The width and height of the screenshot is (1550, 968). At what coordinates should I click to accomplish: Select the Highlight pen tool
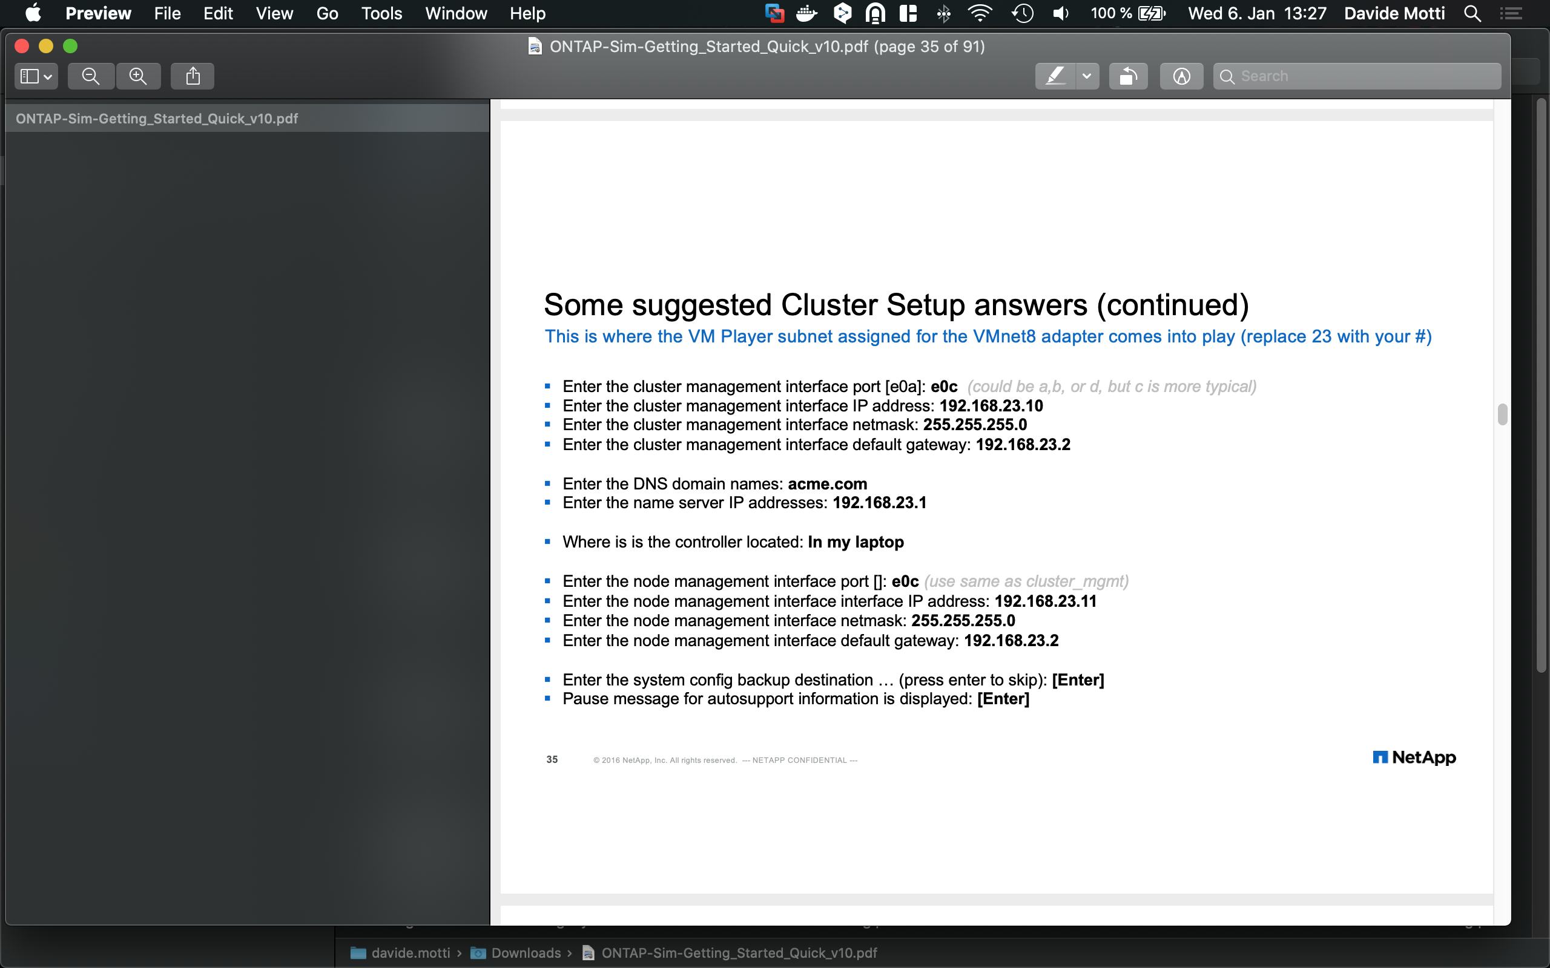[x=1055, y=76]
